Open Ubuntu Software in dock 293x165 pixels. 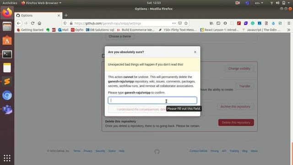tap(7, 40)
